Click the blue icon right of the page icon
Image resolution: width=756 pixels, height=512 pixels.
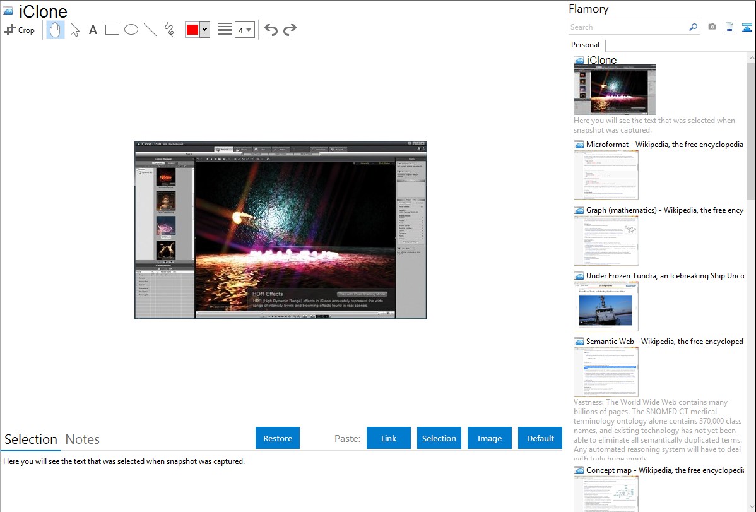747,27
